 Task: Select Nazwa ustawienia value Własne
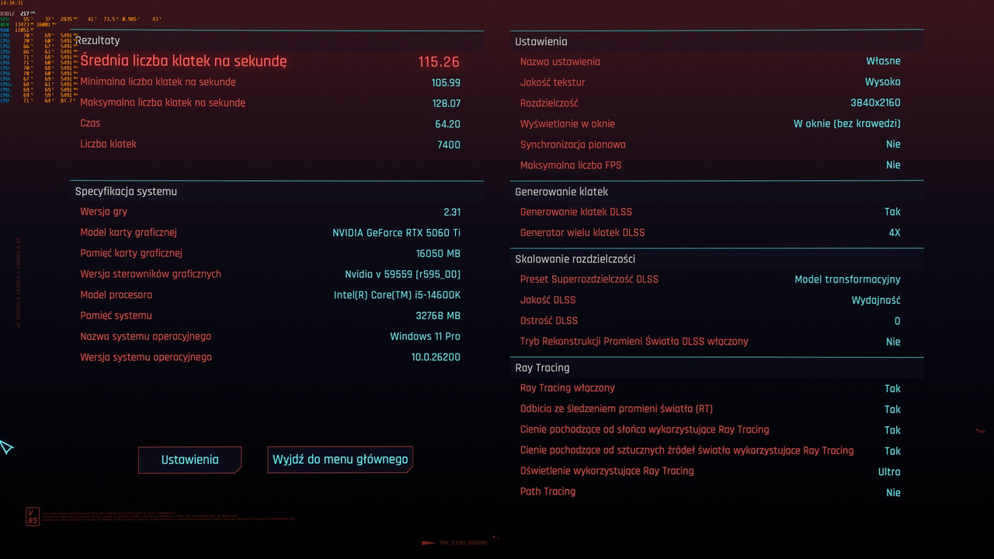[x=884, y=61]
